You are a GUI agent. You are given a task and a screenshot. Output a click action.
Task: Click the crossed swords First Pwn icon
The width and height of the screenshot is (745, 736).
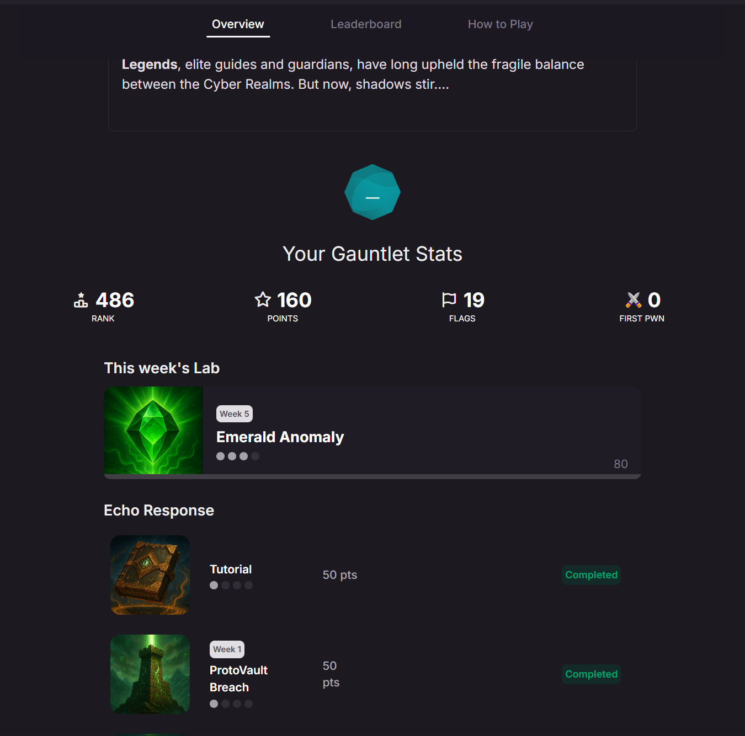pyautogui.click(x=634, y=300)
